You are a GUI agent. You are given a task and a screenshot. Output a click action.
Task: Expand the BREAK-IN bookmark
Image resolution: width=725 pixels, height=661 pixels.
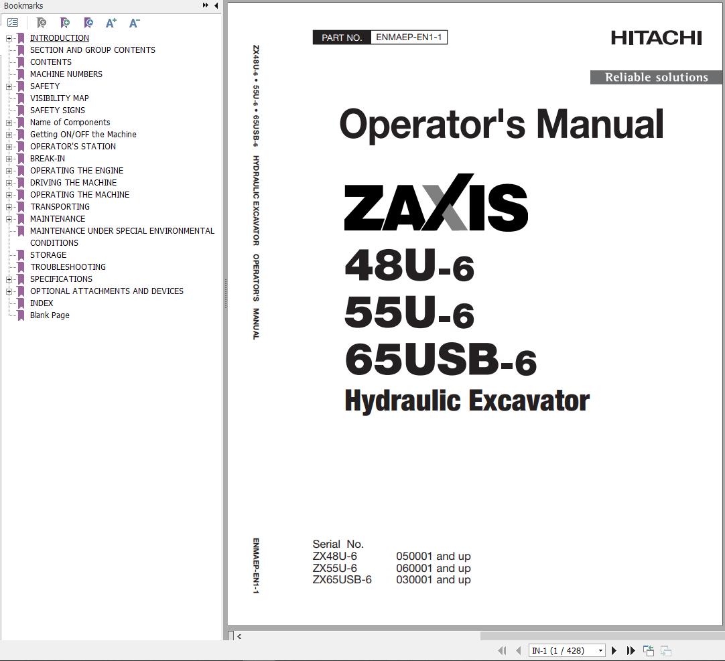(x=9, y=159)
